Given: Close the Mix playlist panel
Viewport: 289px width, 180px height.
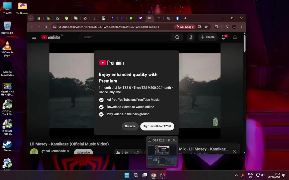Looking at the screenshot, I should pyautogui.click(x=234, y=151).
